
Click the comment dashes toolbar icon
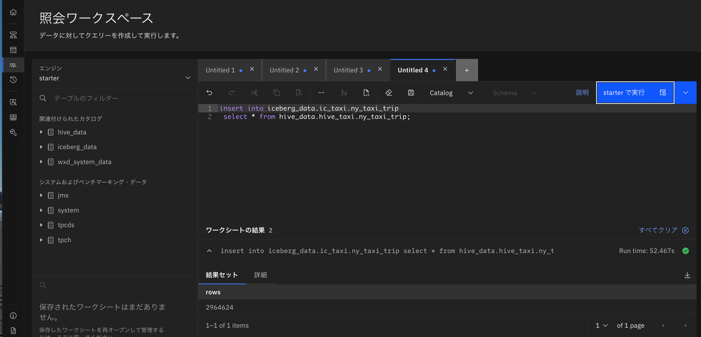pos(321,93)
